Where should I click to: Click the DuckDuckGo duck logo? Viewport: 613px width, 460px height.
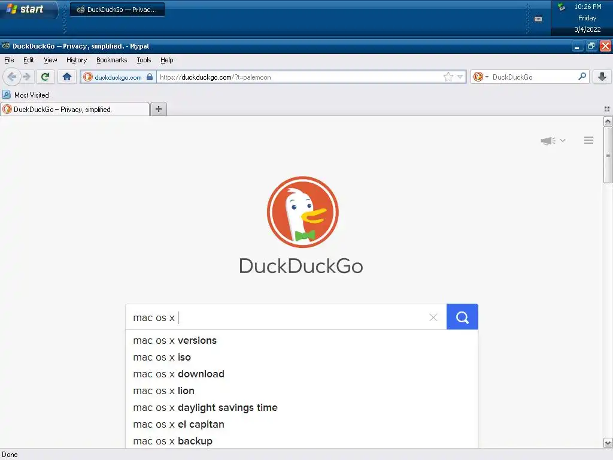(x=302, y=212)
